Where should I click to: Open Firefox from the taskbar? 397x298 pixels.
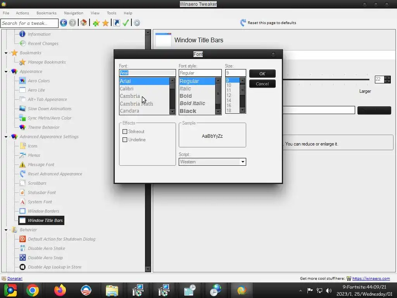(60, 290)
